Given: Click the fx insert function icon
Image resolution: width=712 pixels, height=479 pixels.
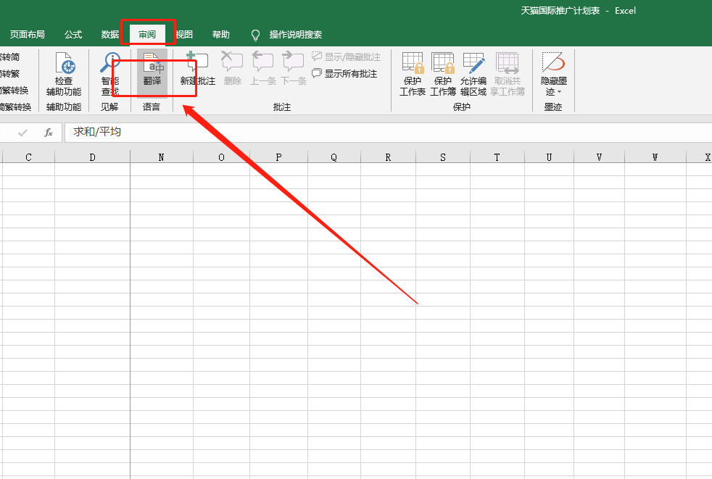Looking at the screenshot, I should pyautogui.click(x=49, y=133).
